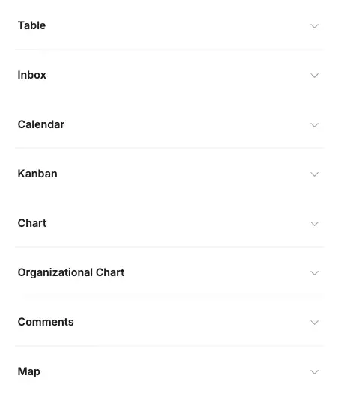Image resolution: width=338 pixels, height=393 pixels.
Task: Click empty space in the Comments row
Action: (190, 322)
